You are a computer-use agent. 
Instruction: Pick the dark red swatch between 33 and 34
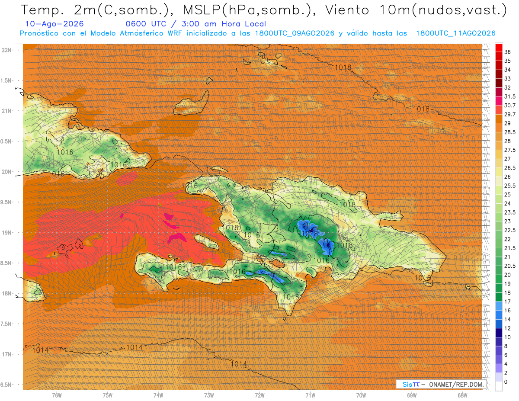pos(499,74)
